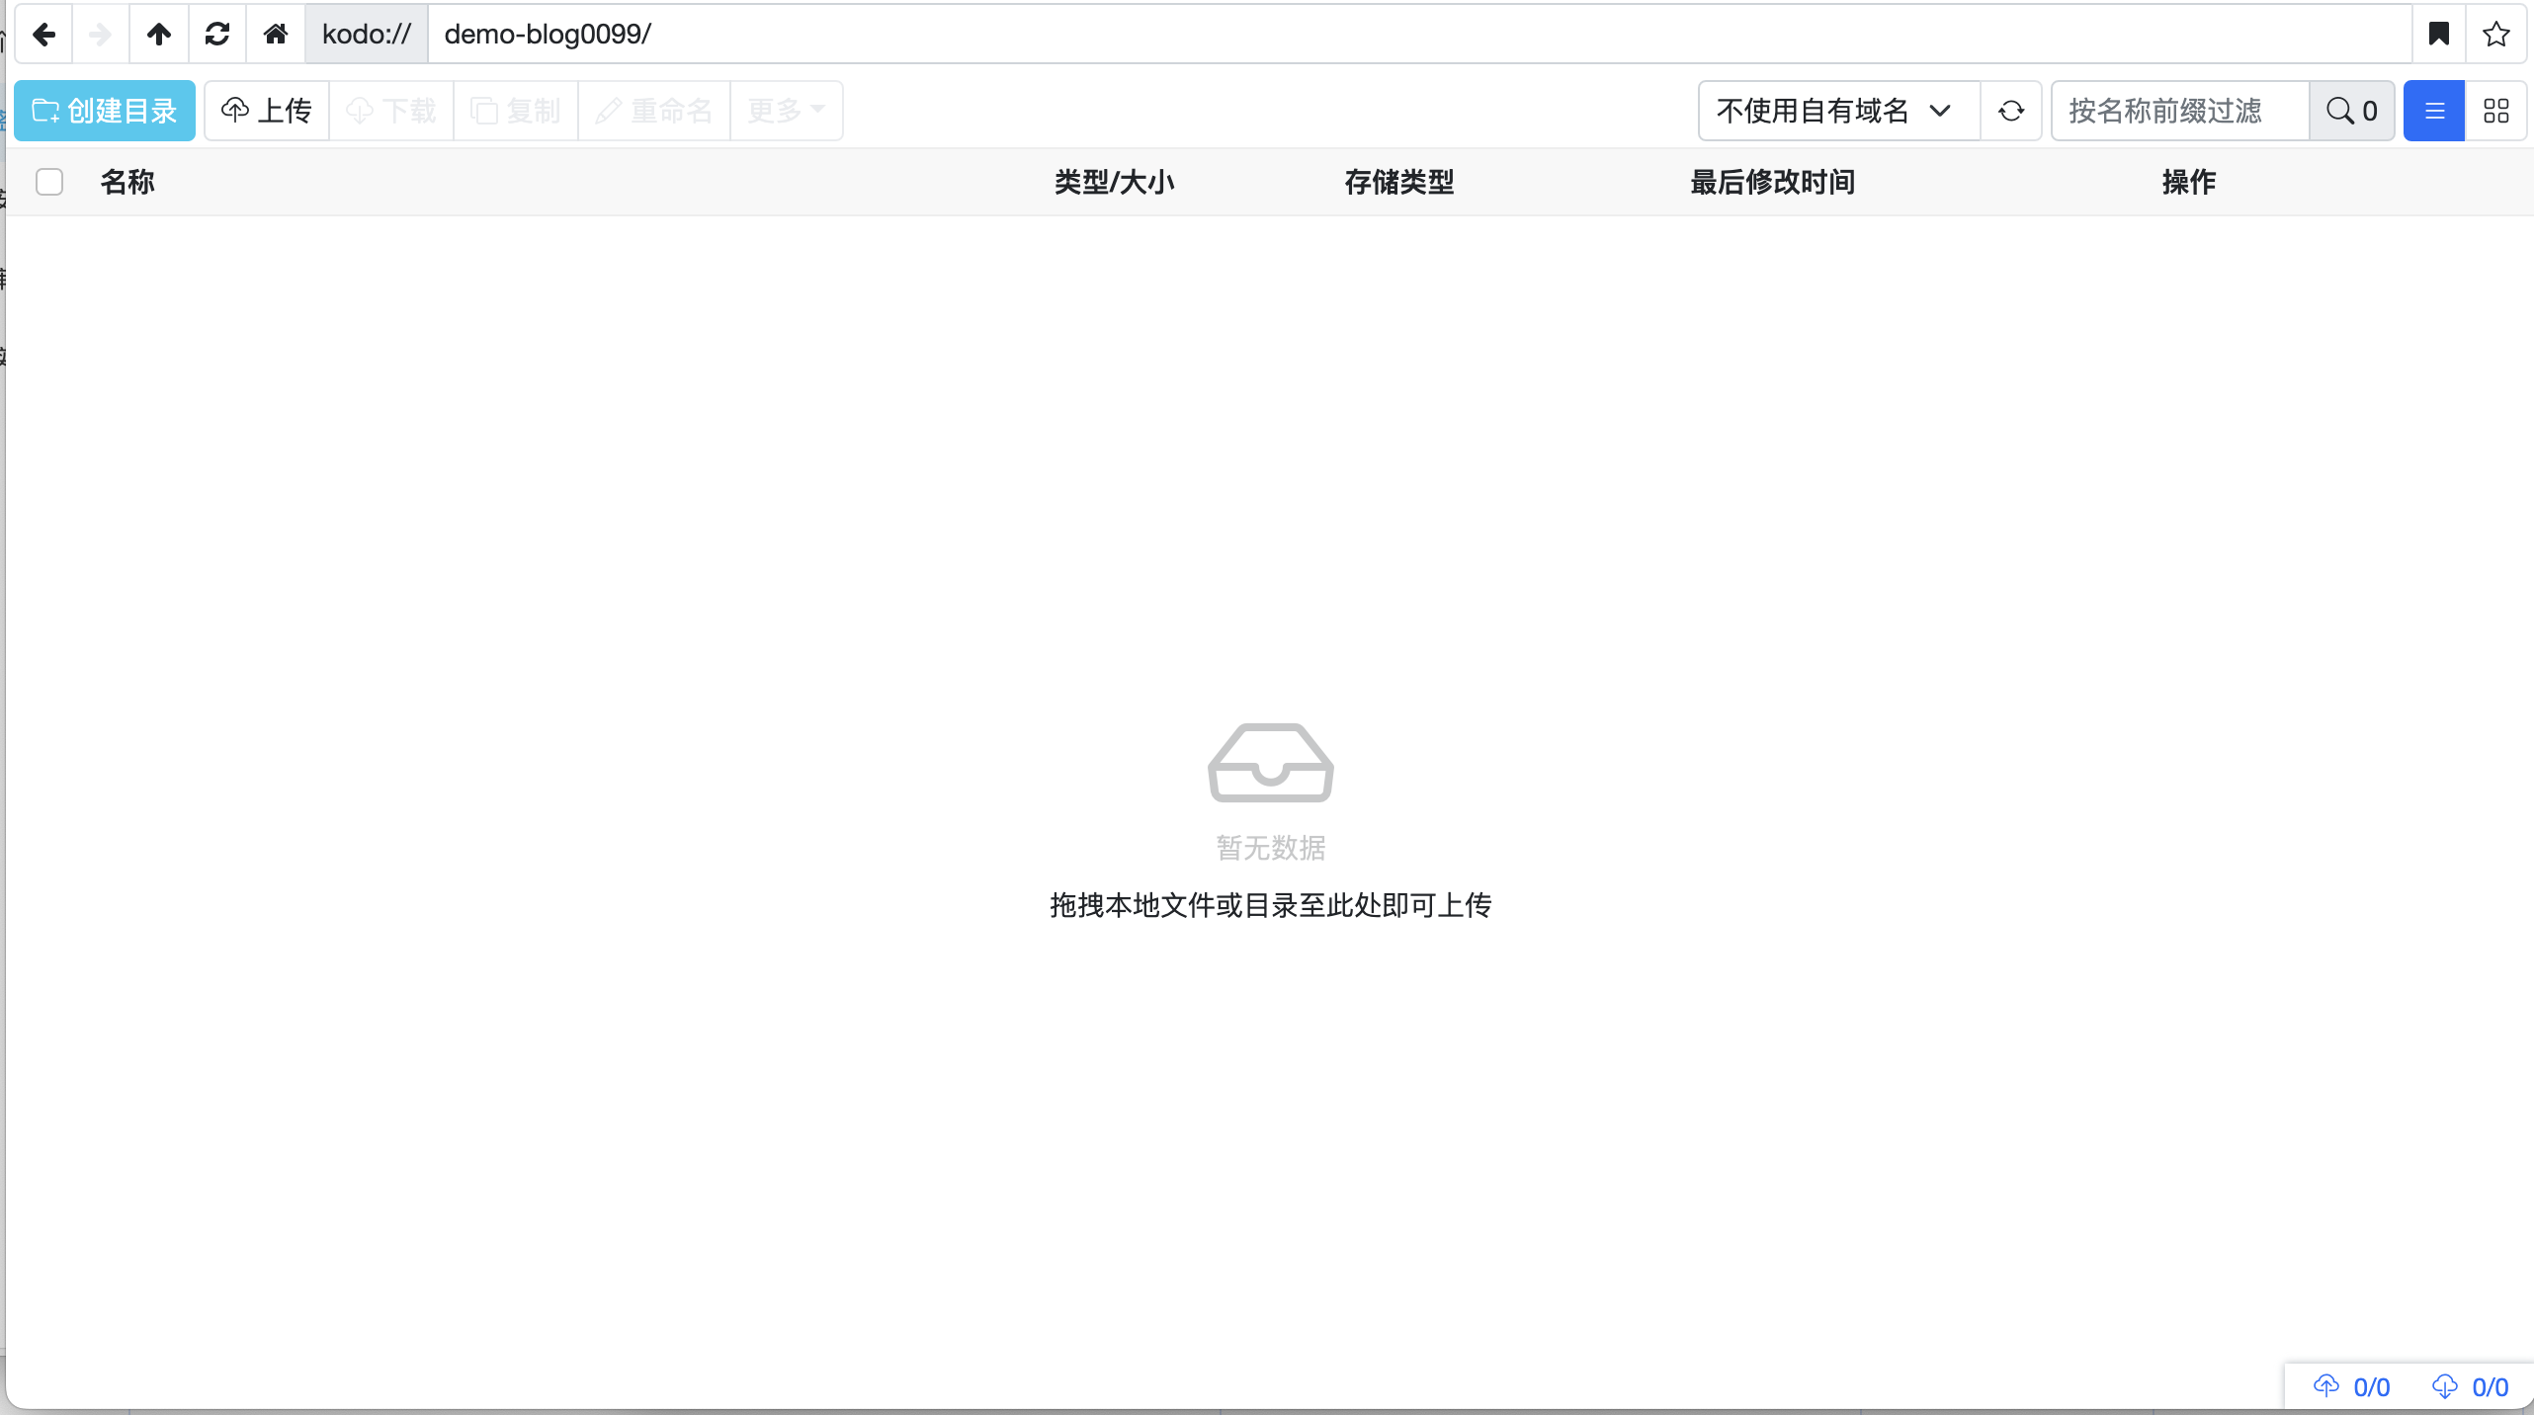Image resolution: width=2534 pixels, height=1415 pixels.
Task: Open the saved bookmarks list
Action: click(2438, 35)
